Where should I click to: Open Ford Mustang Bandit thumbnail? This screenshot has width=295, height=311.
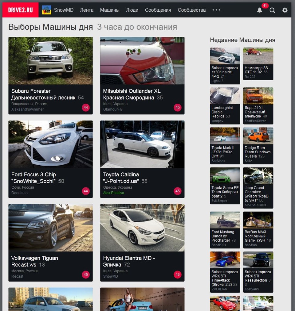(225, 220)
